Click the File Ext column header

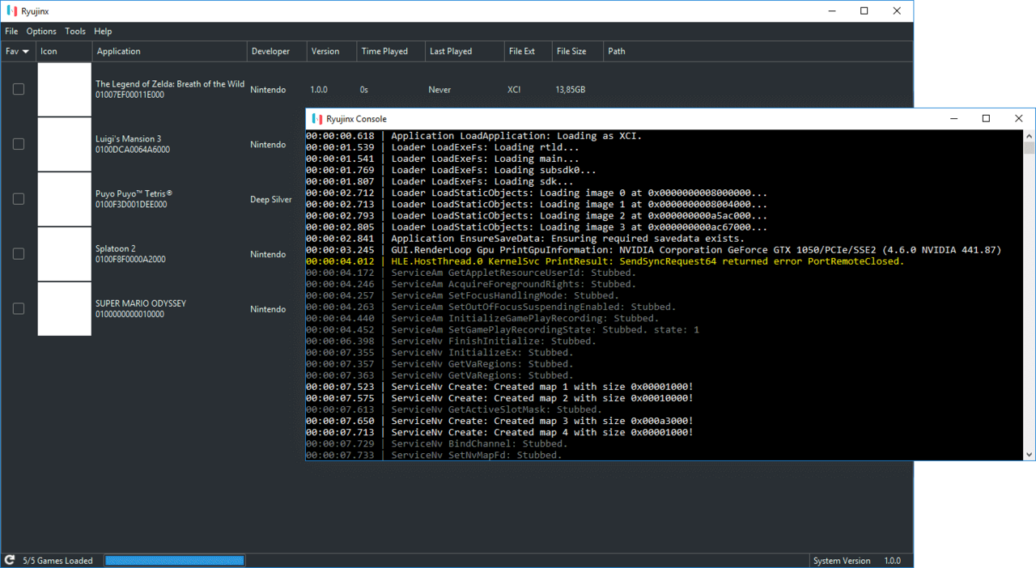pyautogui.click(x=528, y=51)
